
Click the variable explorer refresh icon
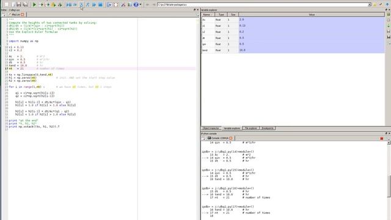coord(389,15)
